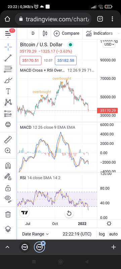Open the emoji icons tool
Image resolution: width=121 pixels, height=269 pixels.
(8, 124)
